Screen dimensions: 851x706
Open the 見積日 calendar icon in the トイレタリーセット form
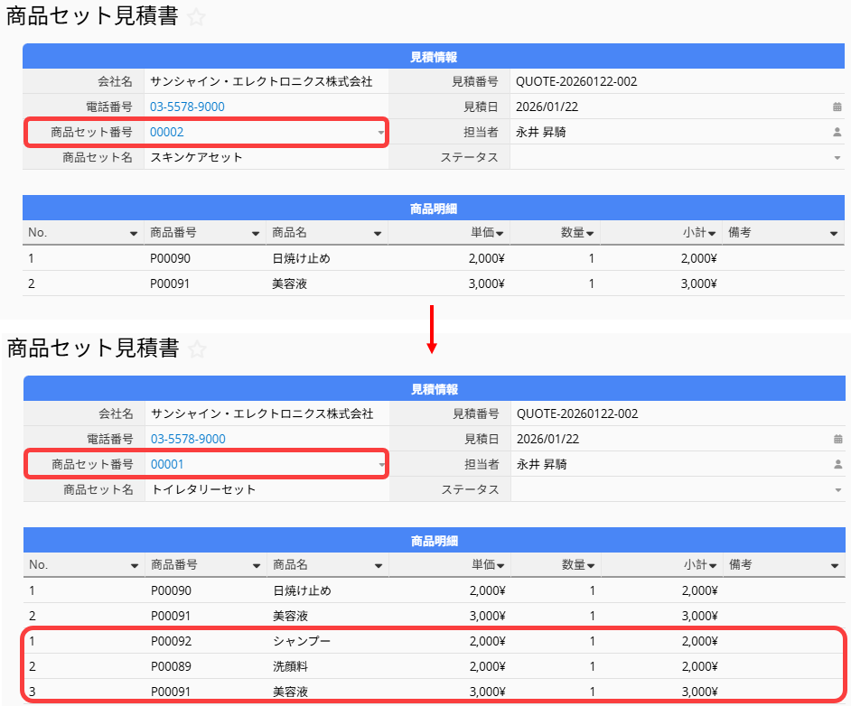[837, 439]
